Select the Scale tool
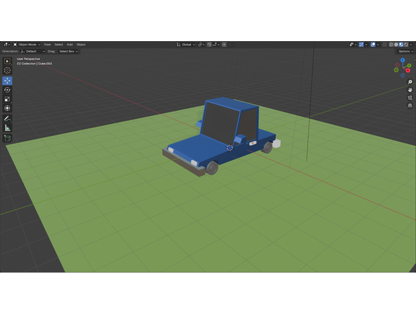 click(x=7, y=99)
